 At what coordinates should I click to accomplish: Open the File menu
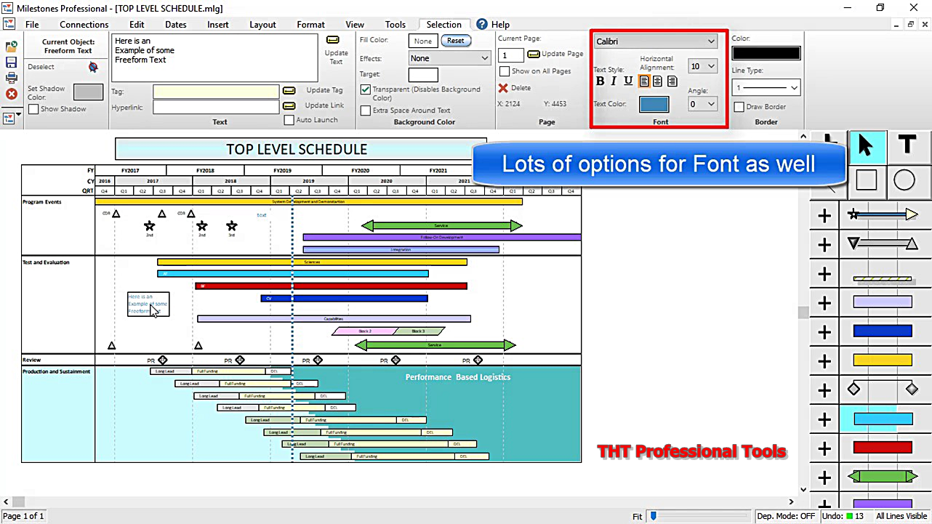click(32, 24)
